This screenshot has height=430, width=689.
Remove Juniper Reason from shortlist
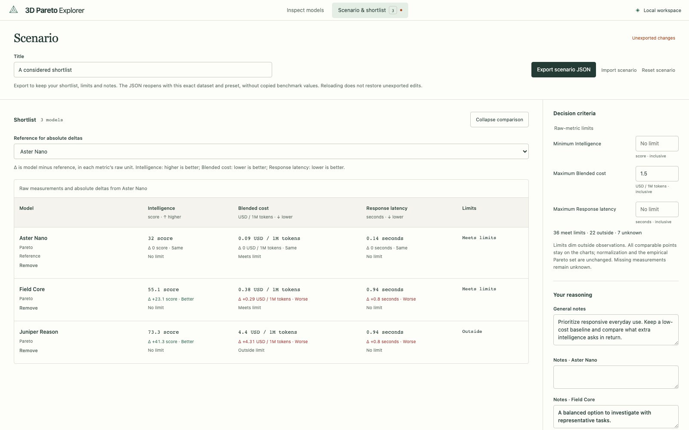pyautogui.click(x=28, y=350)
